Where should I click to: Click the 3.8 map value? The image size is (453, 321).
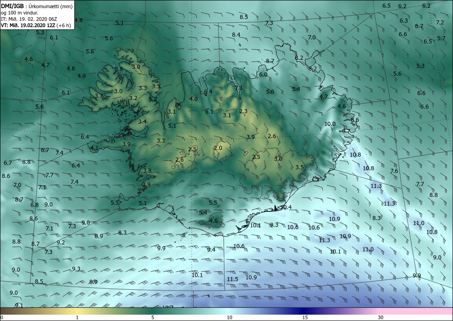(x=147, y=170)
